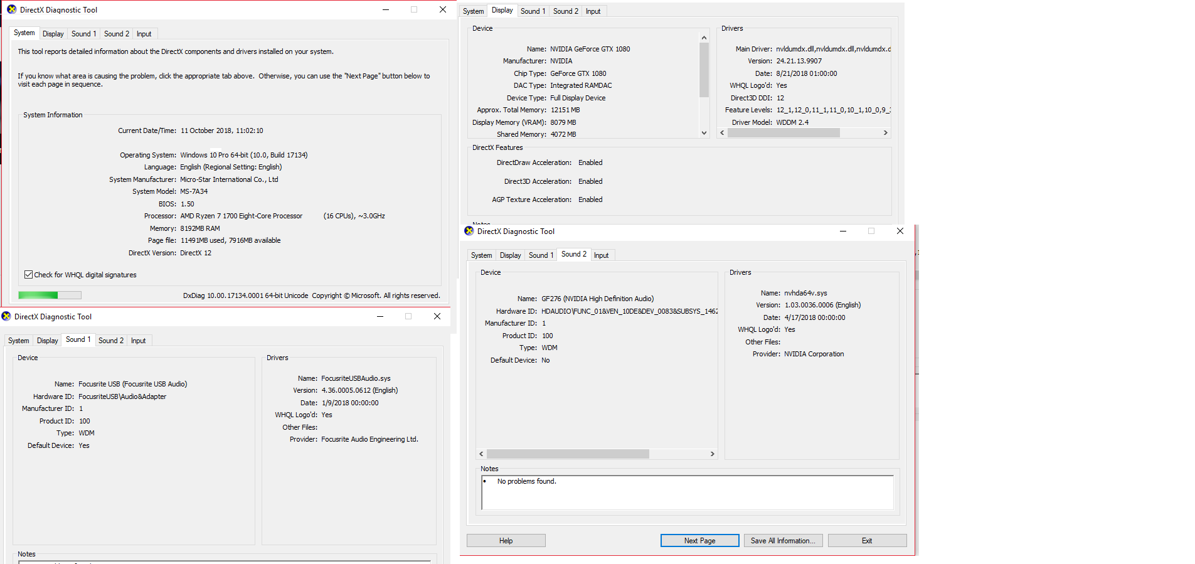
Task: Select Sound 1 tab in Display window
Action: (x=533, y=11)
